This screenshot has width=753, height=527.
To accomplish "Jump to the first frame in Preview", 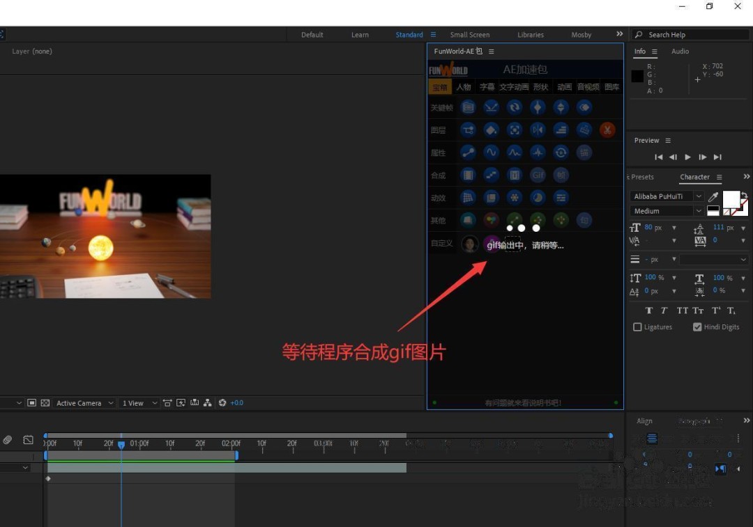I will pyautogui.click(x=658, y=157).
